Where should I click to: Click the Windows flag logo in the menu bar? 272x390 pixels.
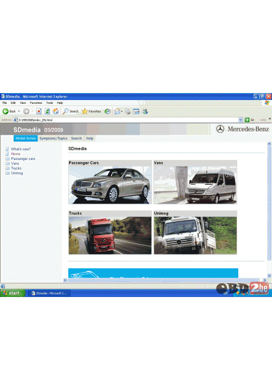267,103
